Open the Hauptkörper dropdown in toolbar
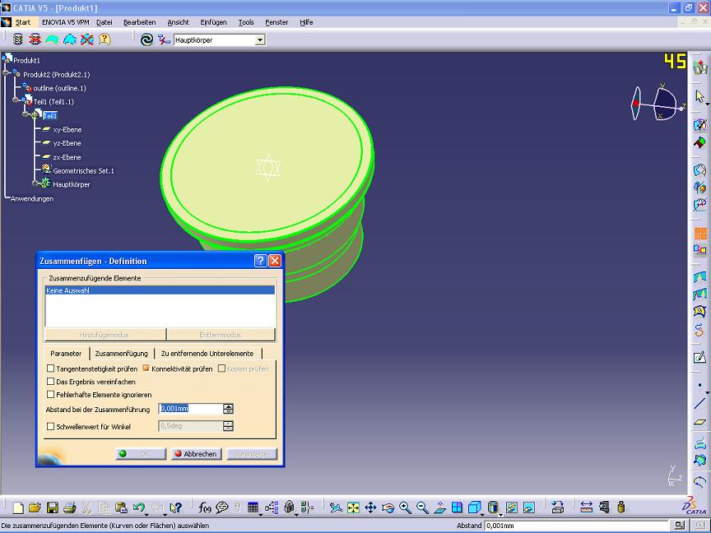 coord(260,40)
